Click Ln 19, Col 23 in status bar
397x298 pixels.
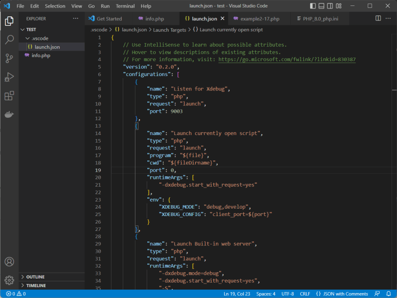coord(237,294)
